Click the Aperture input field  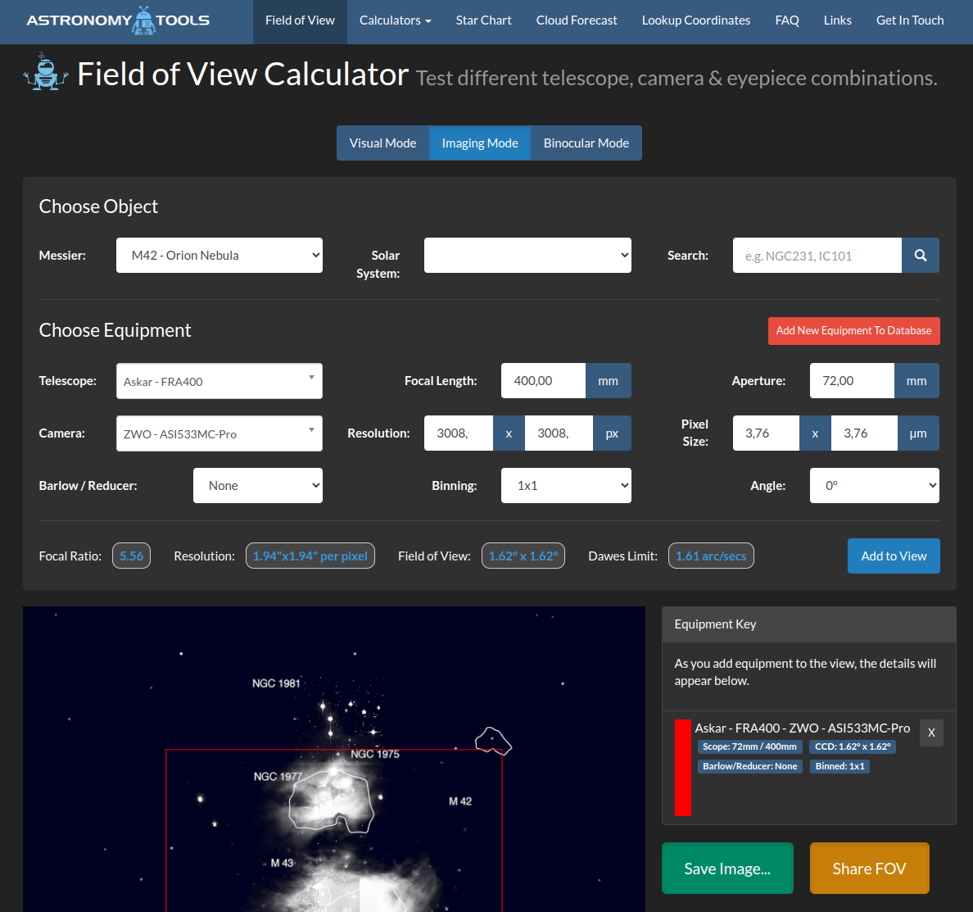852,380
